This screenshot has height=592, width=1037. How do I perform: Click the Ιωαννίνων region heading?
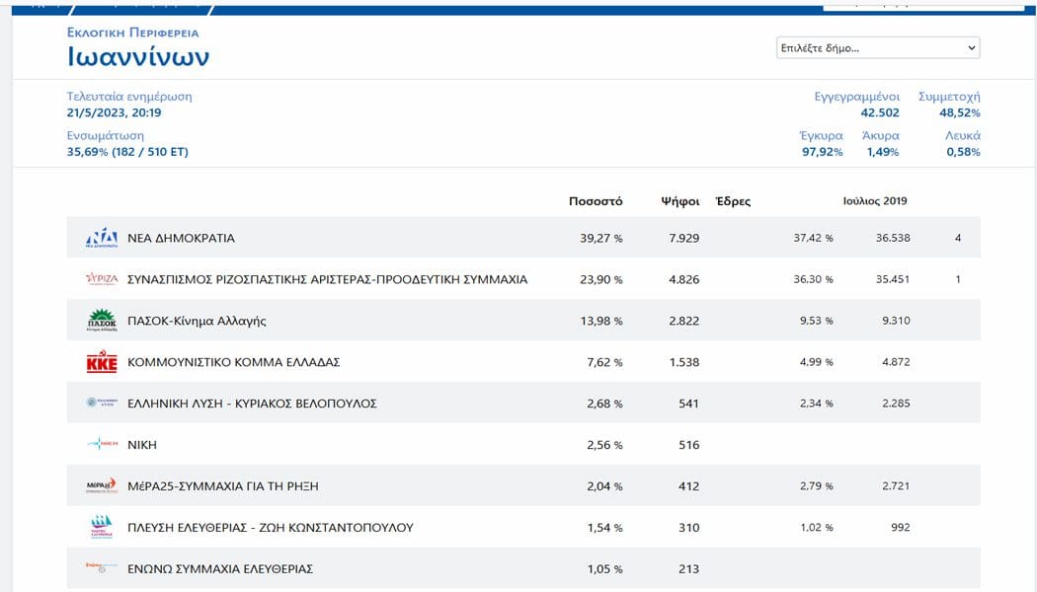[138, 57]
